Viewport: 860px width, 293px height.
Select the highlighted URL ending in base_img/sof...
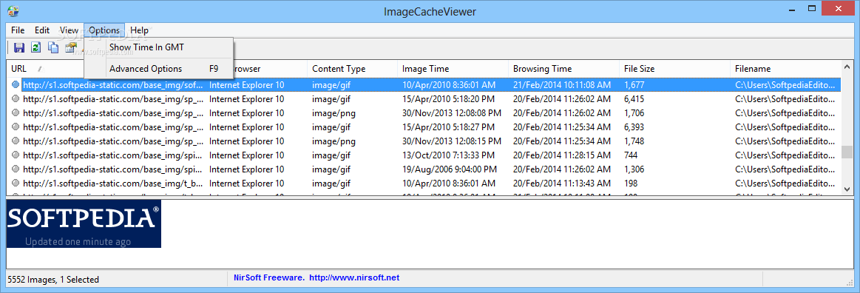click(x=113, y=85)
